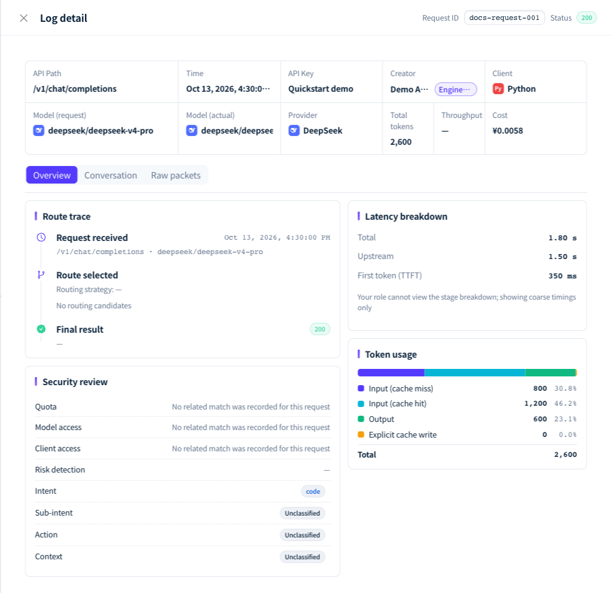Click the green segment of token usage bar
Viewport: 612px width, 593px height.
tap(550, 373)
